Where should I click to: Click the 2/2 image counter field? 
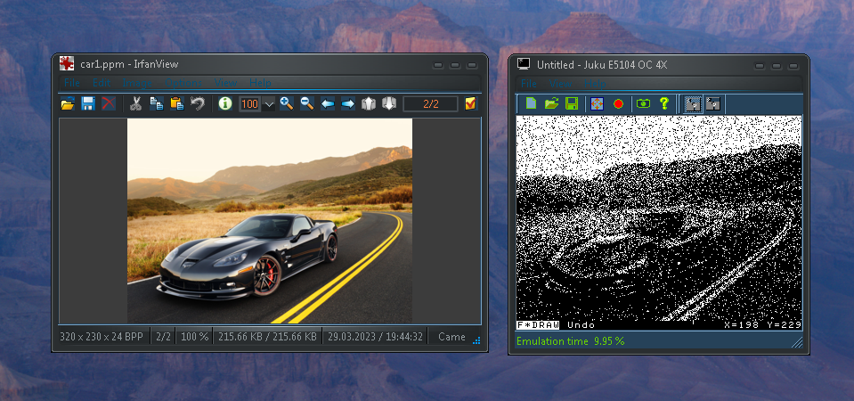[x=431, y=104]
